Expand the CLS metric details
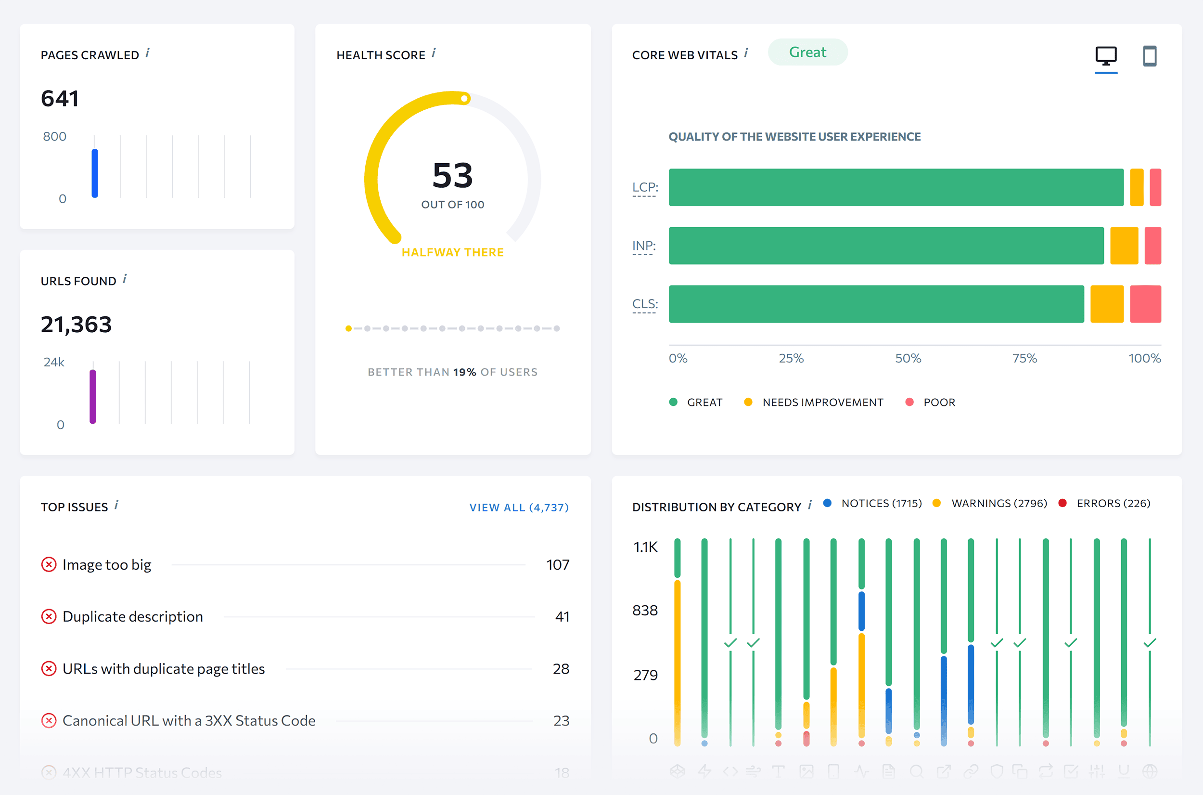Image resolution: width=1203 pixels, height=795 pixels. (x=645, y=304)
